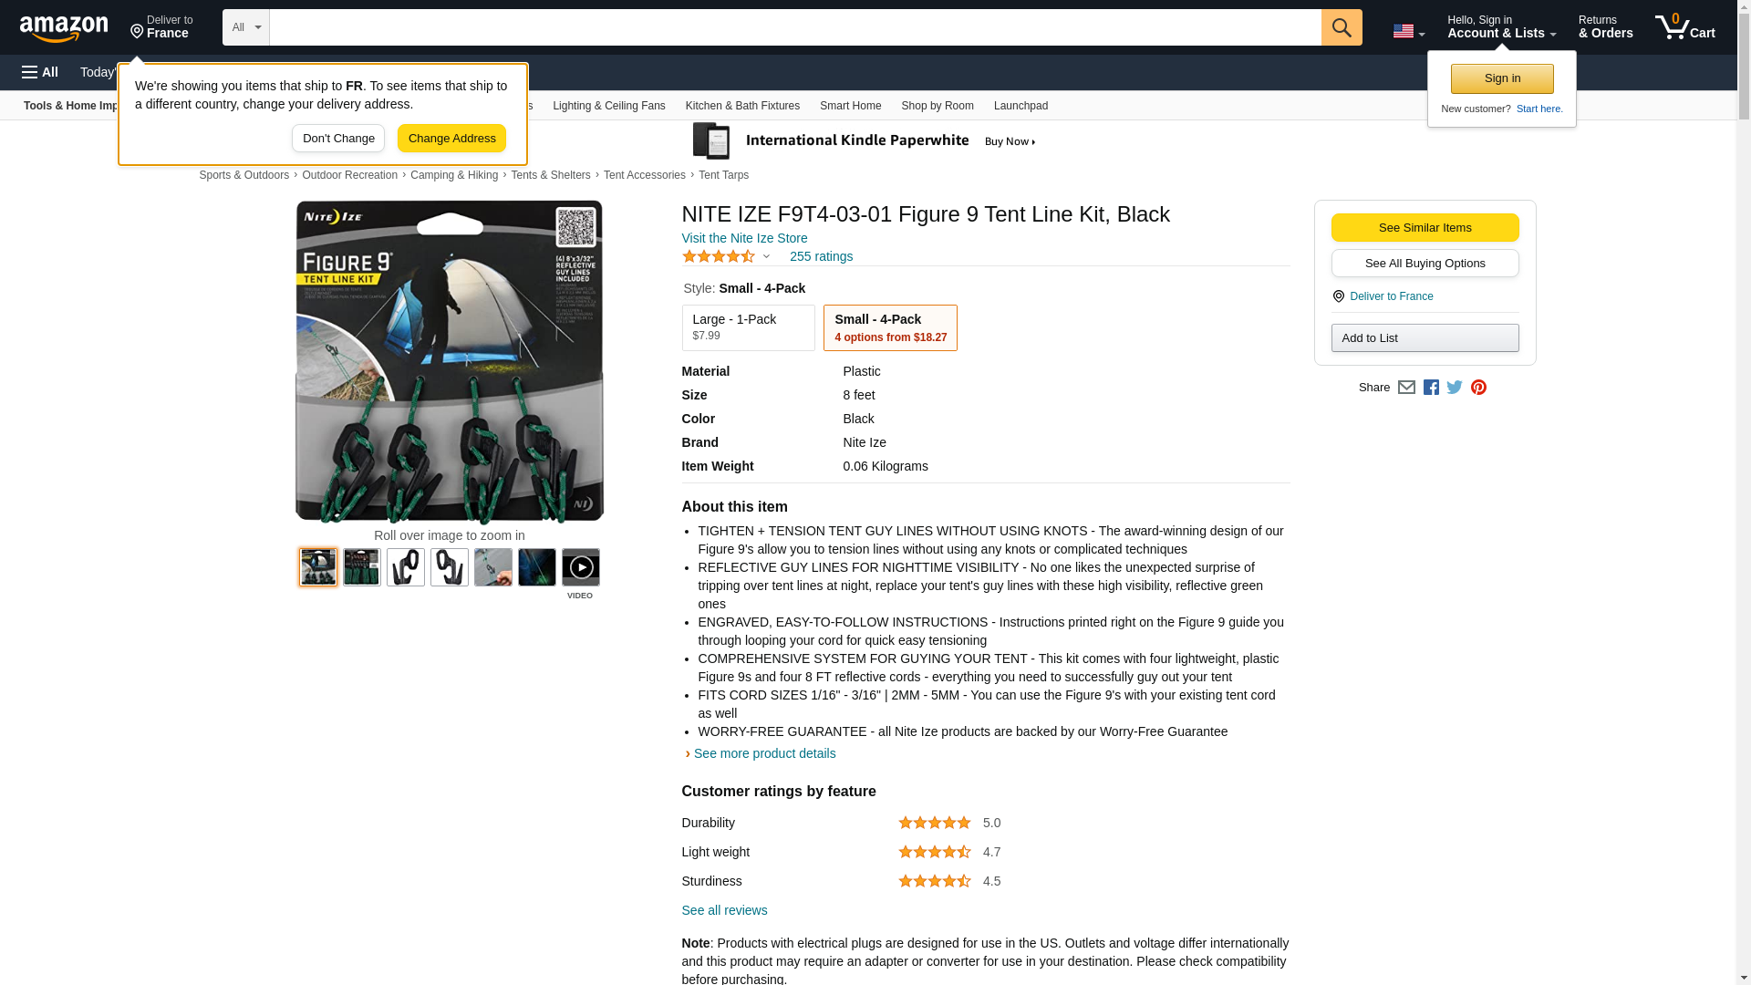
Task: Share product on Twitter icon
Action: pyautogui.click(x=1455, y=388)
